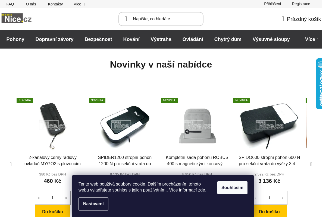Image resolution: width=326 pixels, height=217 pixels.
Task: Expand the Více menu in main navigation
Action: [x=312, y=39]
